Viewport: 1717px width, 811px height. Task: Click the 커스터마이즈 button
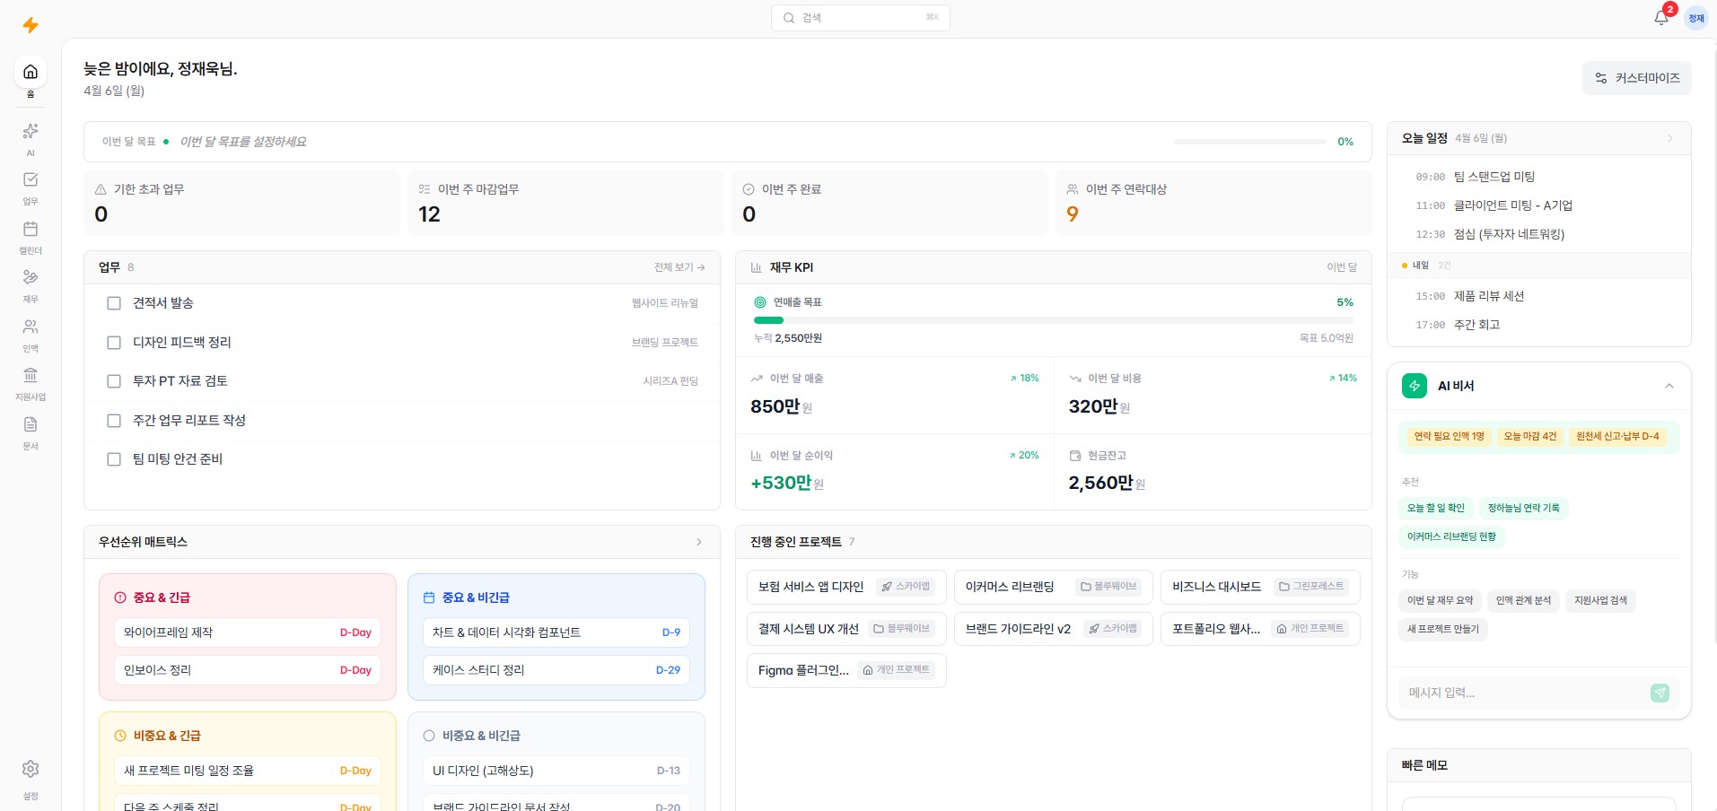click(1637, 78)
